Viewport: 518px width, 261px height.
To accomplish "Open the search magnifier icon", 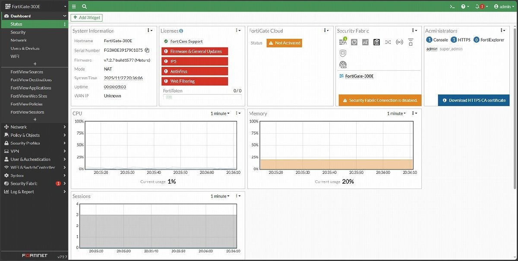I will pyautogui.click(x=84, y=6).
